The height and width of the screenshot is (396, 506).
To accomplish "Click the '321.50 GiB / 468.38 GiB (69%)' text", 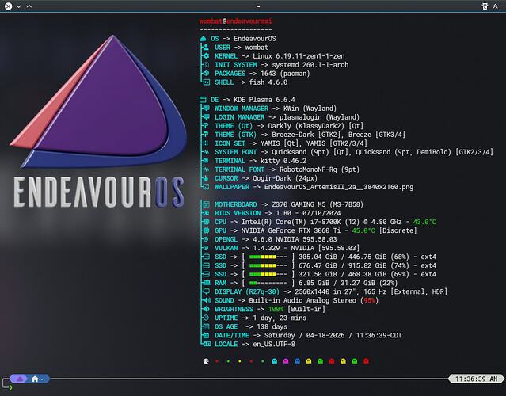I will click(354, 274).
